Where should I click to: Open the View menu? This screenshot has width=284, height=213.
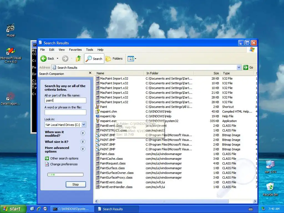click(x=62, y=50)
